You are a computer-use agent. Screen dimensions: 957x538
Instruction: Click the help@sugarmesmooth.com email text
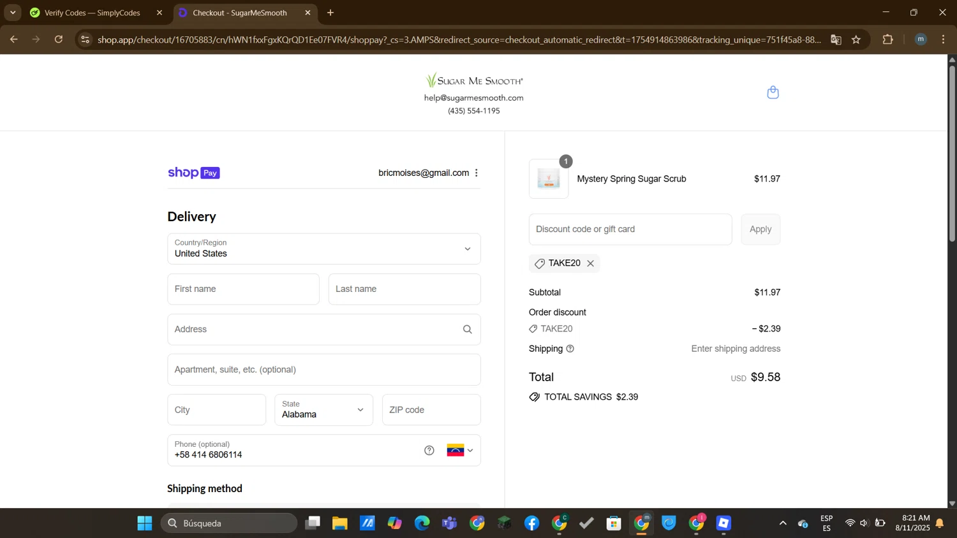tap(474, 98)
